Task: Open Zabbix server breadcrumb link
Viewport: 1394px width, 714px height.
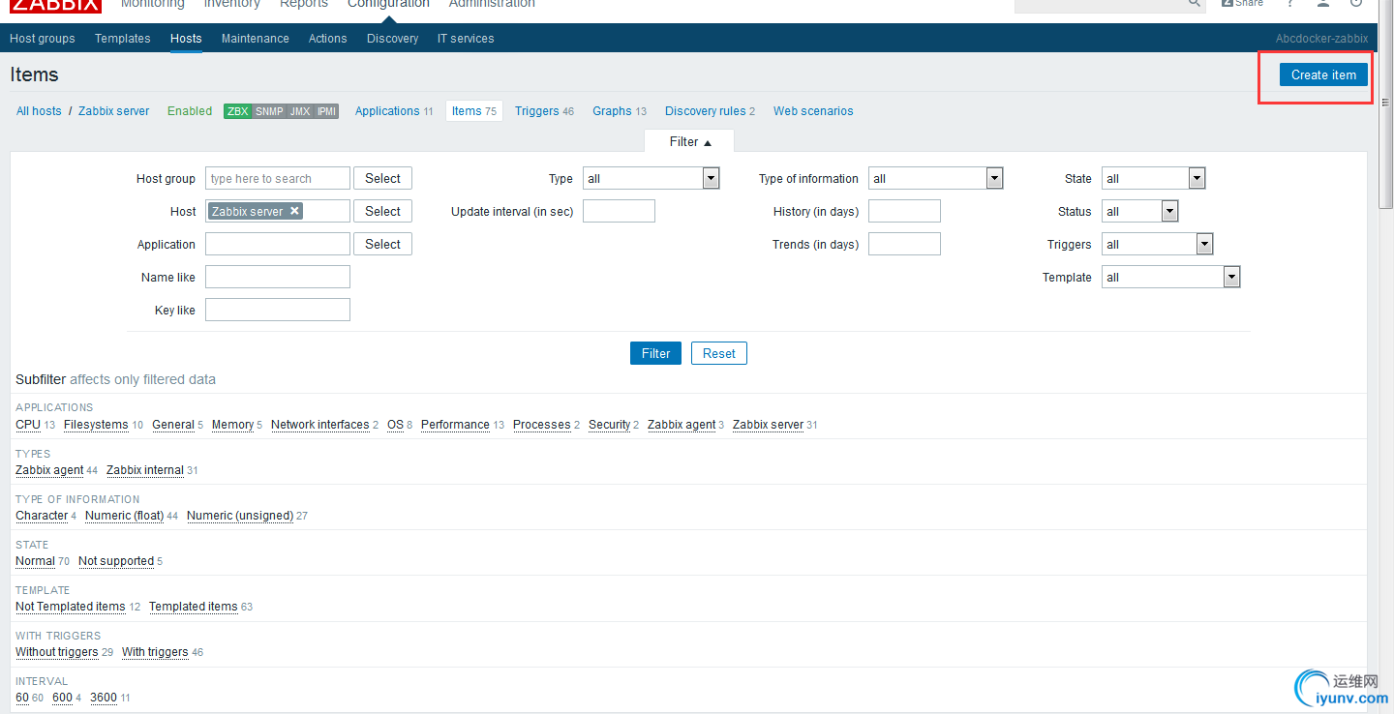Action: [x=114, y=111]
